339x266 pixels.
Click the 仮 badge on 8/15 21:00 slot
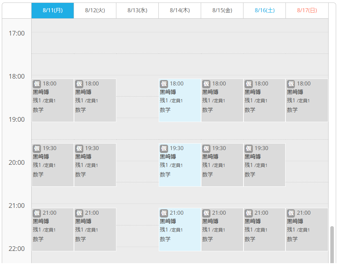click(x=206, y=213)
